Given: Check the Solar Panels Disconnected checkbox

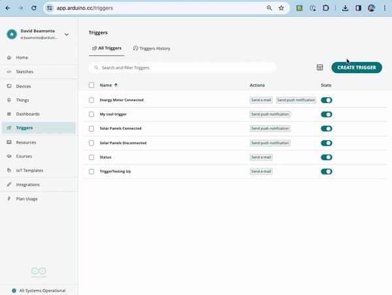Looking at the screenshot, I should tap(91, 143).
